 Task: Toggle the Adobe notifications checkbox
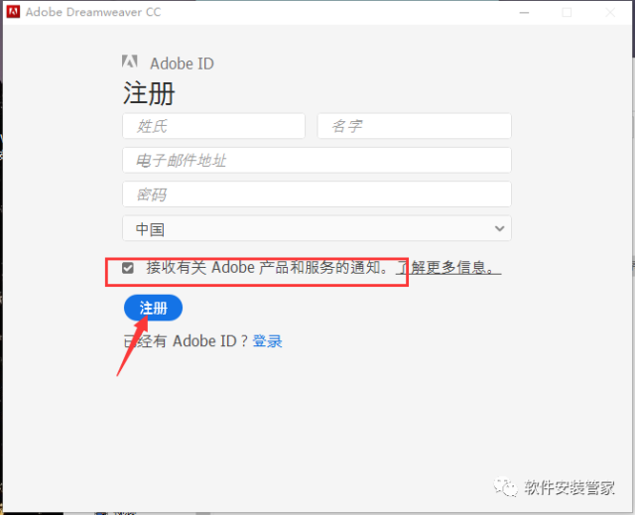click(128, 268)
